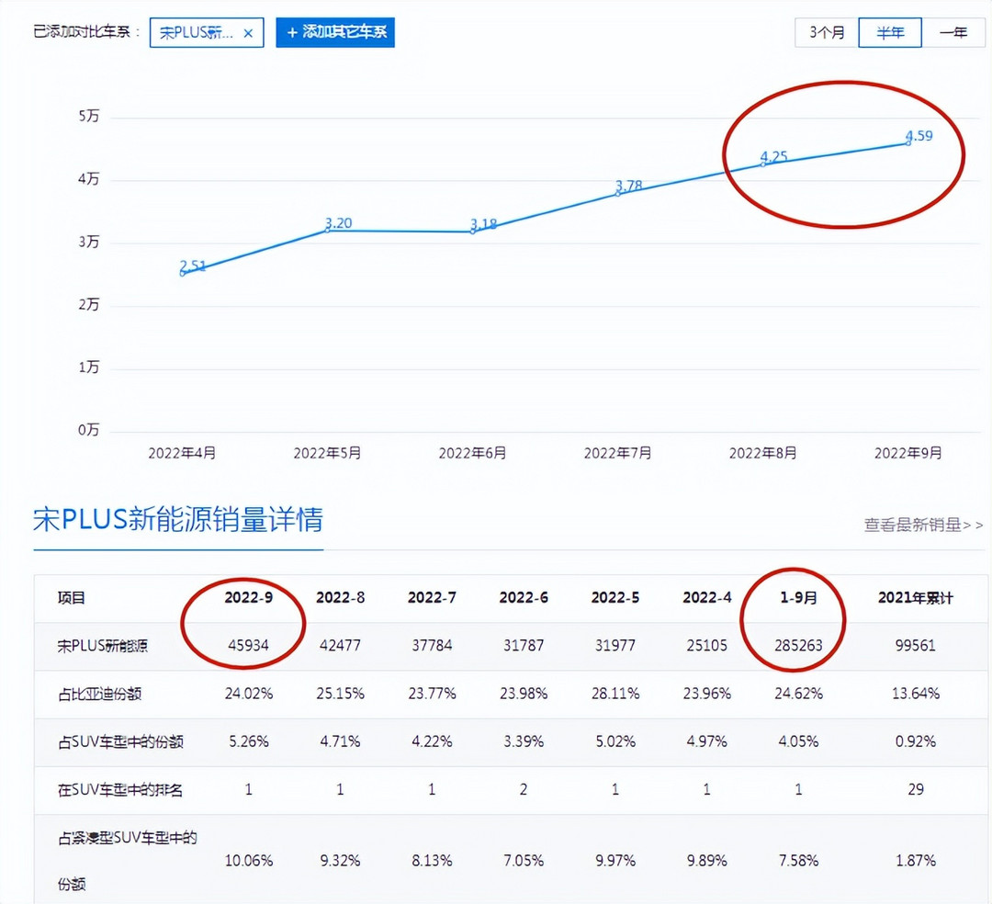Click the 2022年8月 axis label

763,453
